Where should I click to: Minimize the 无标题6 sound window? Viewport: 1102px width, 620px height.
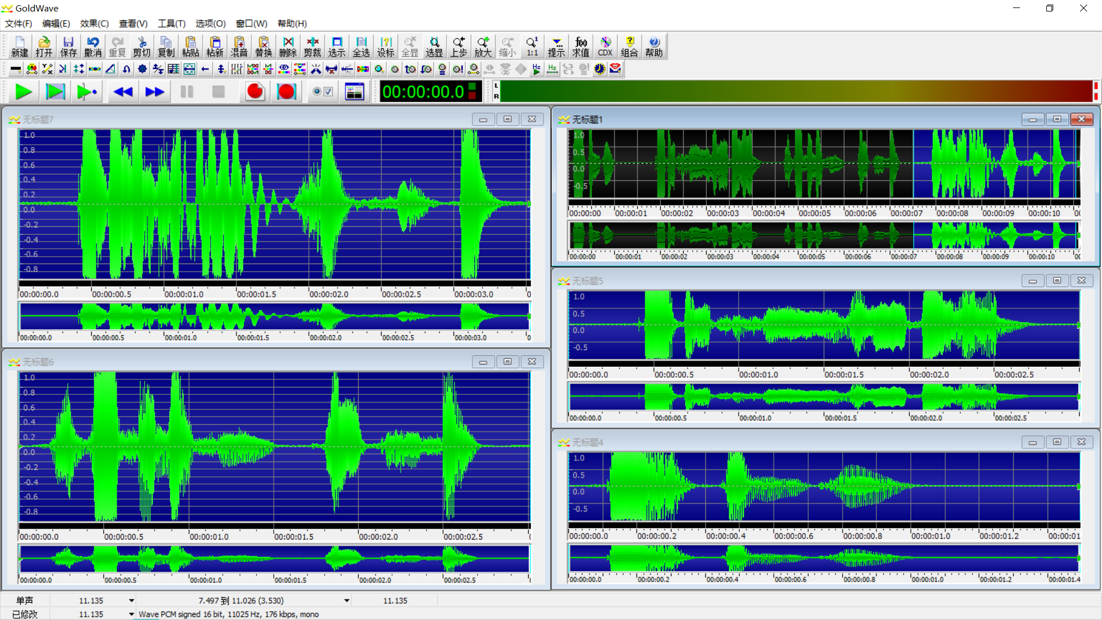coord(483,362)
